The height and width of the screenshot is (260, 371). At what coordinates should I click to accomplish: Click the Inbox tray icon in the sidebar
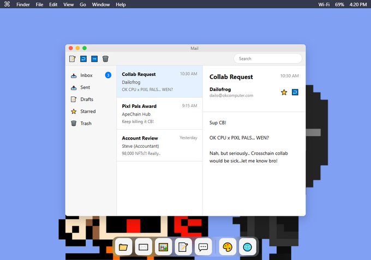[x=74, y=75]
